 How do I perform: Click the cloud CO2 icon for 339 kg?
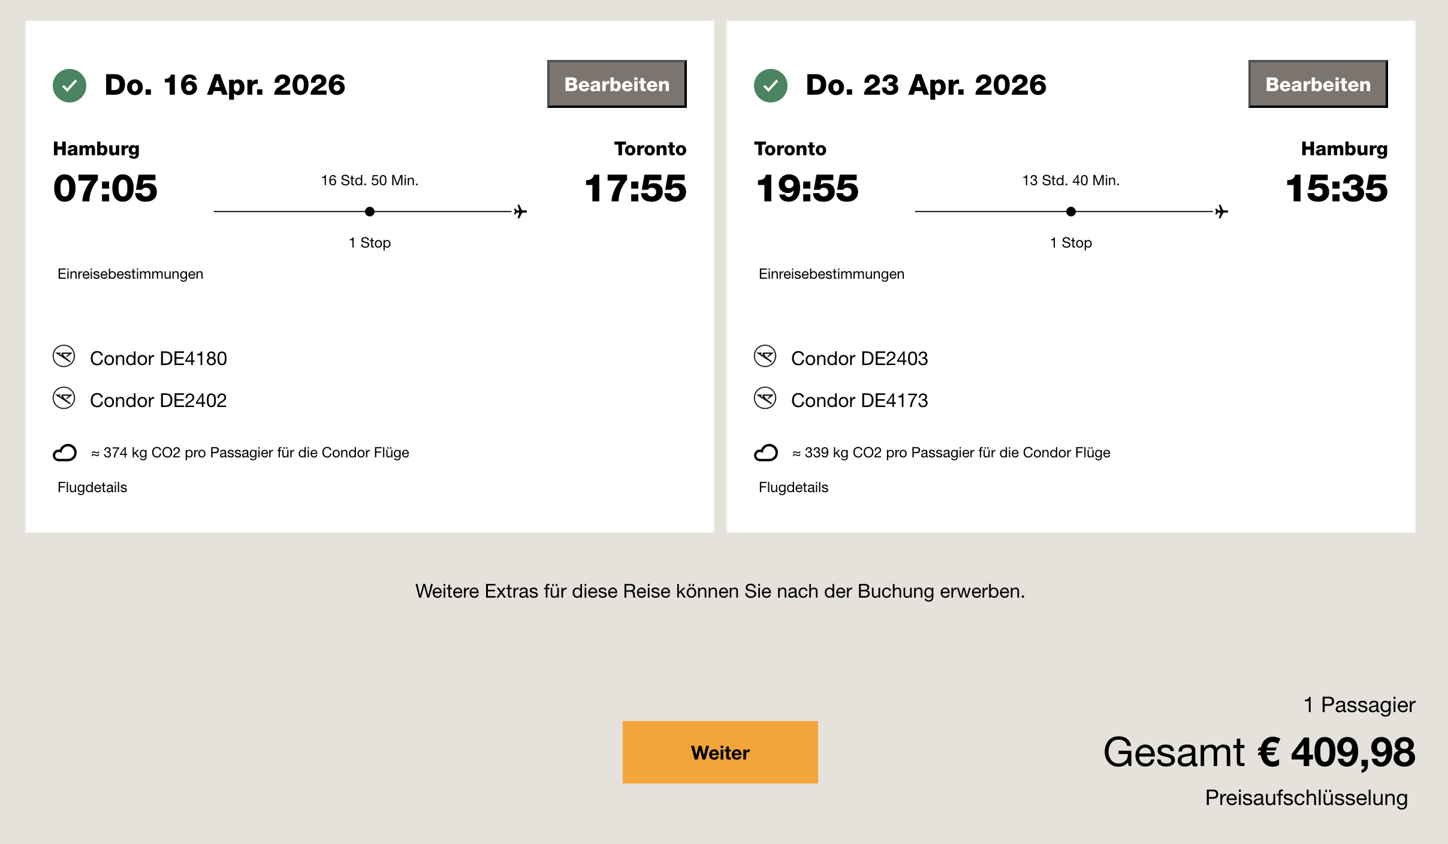(x=766, y=453)
